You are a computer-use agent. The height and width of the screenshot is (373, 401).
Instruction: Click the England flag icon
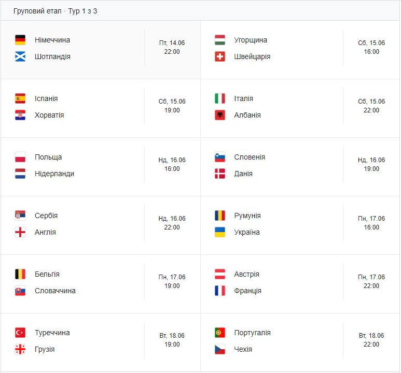point(20,232)
